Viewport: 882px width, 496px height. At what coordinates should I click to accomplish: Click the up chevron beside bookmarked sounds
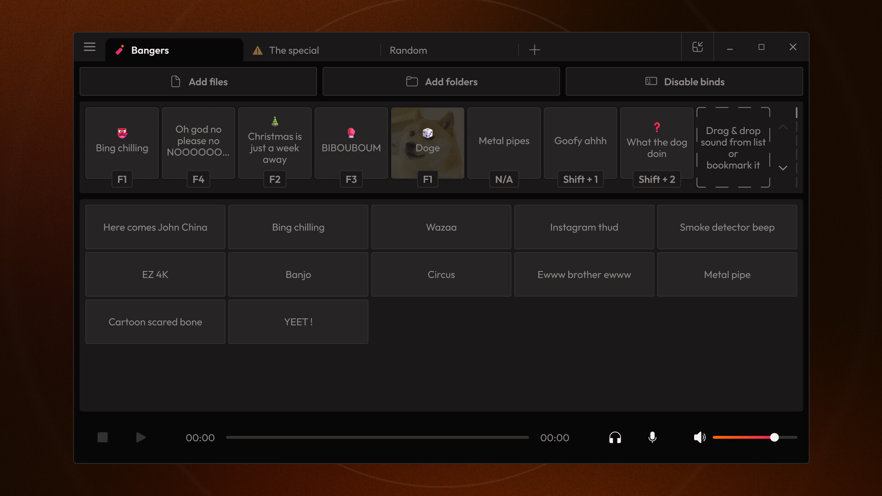pyautogui.click(x=783, y=128)
